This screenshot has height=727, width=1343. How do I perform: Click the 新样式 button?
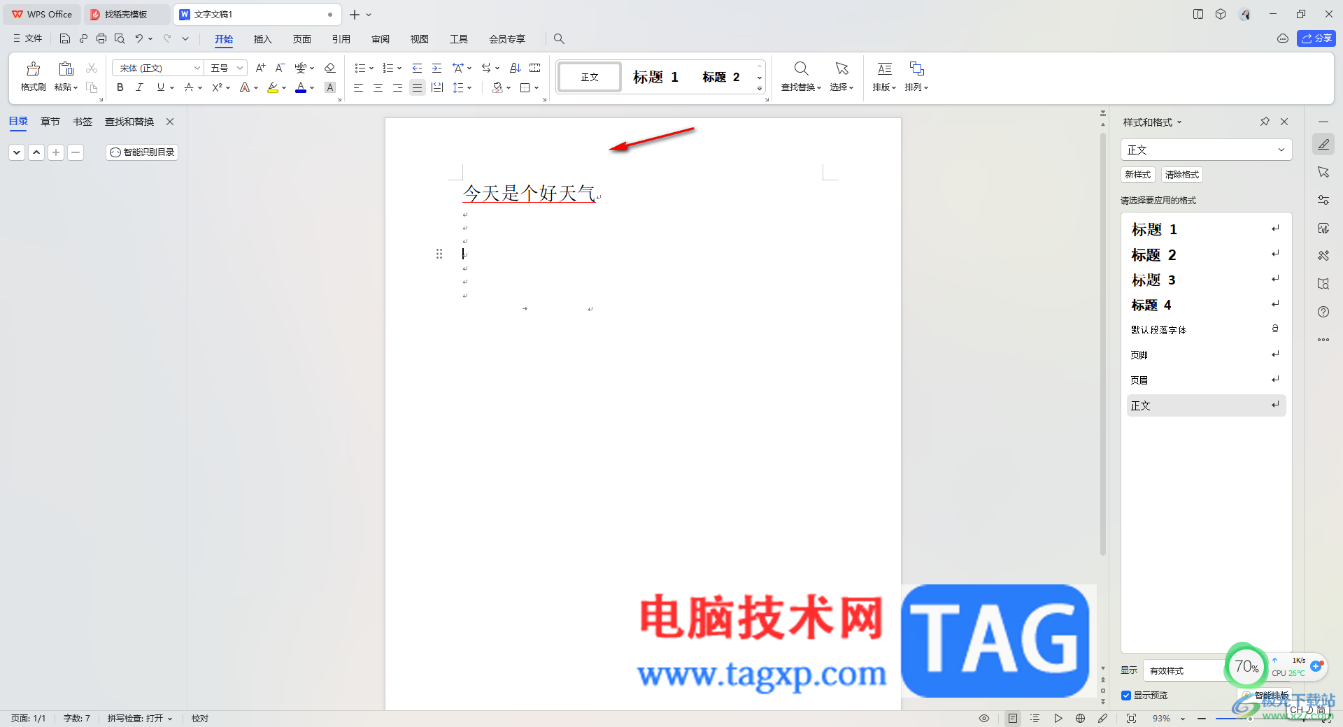click(1137, 174)
